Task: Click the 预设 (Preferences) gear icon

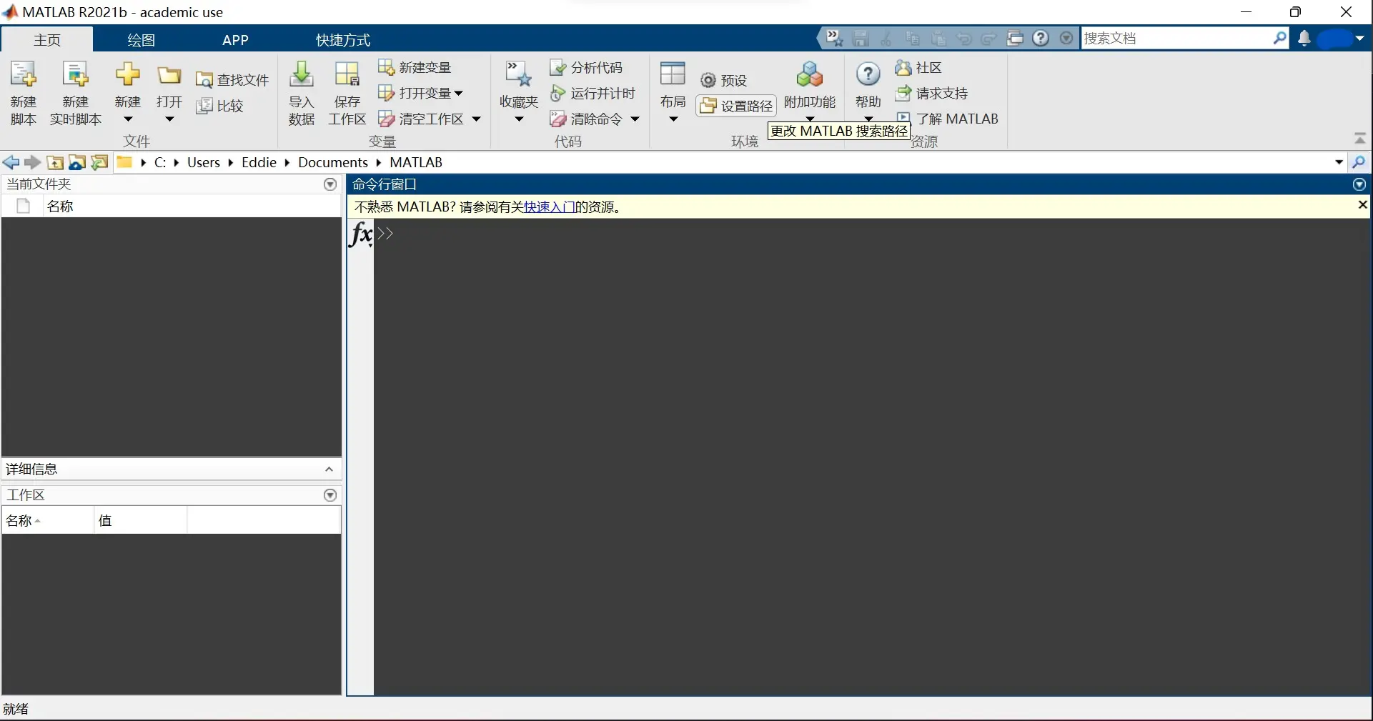Action: click(x=708, y=80)
